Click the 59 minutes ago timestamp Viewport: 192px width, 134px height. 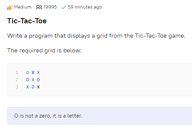tap(85, 7)
